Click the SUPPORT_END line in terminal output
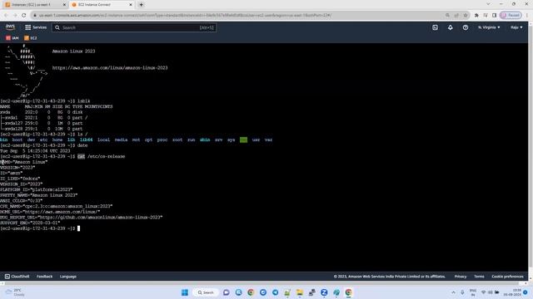Screen dimensions: 533x299 coord(30,223)
